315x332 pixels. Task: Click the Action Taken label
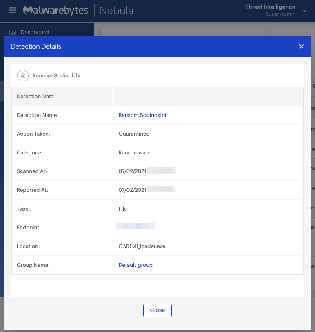[x=33, y=134]
